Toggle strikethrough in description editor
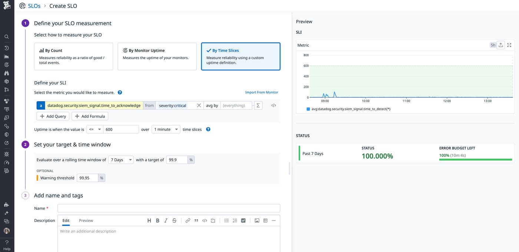This screenshot has width=519, height=252. click(174, 220)
